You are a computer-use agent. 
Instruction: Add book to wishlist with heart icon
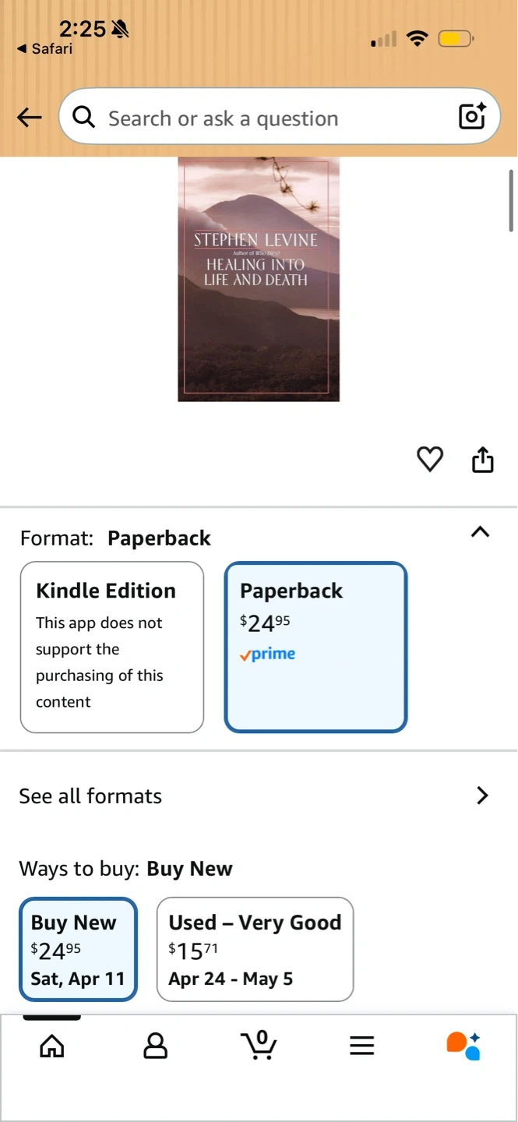[x=430, y=459]
